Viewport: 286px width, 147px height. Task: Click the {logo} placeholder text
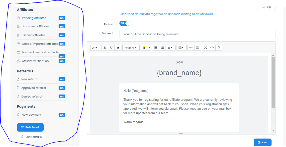(179, 62)
